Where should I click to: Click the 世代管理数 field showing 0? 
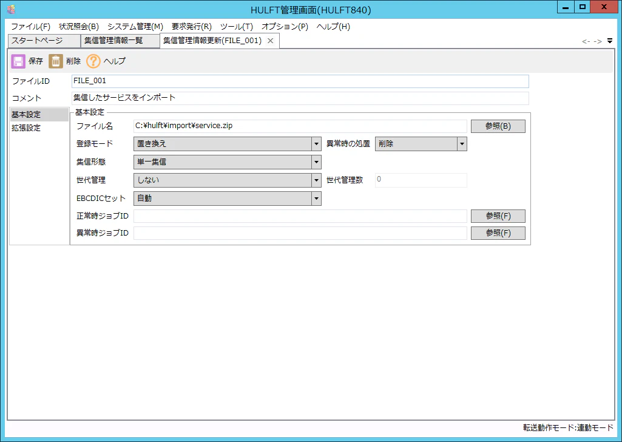click(x=421, y=180)
